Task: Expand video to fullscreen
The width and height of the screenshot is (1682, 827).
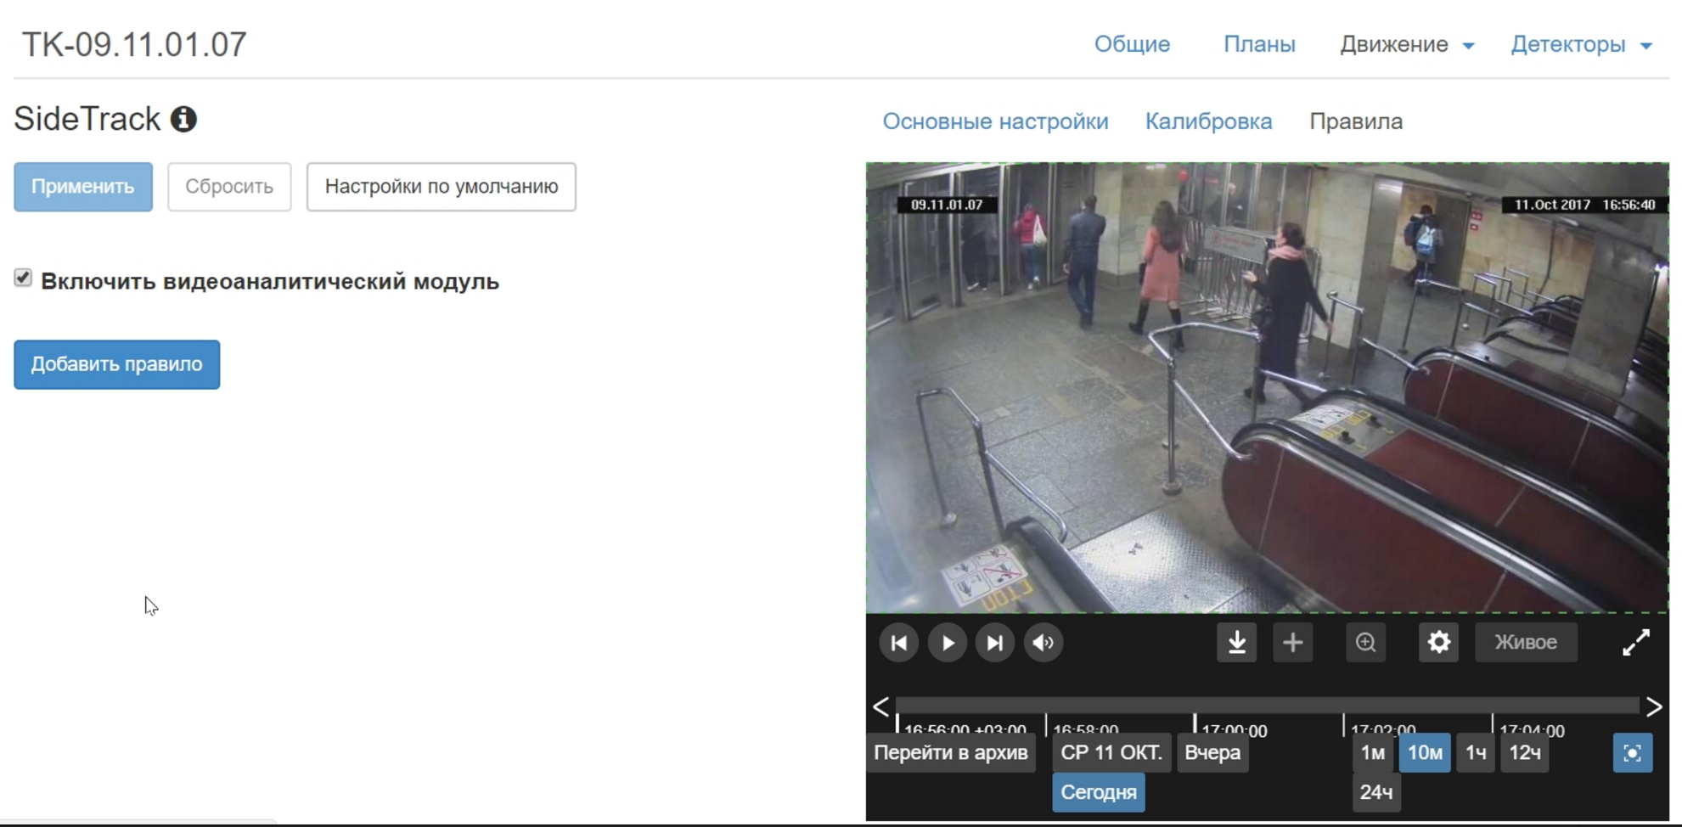Action: click(x=1635, y=643)
